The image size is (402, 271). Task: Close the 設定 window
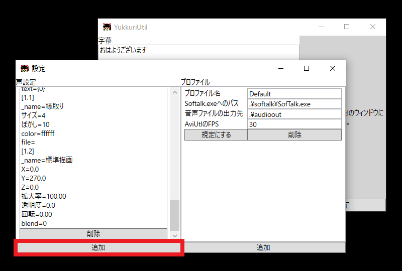coord(333,68)
